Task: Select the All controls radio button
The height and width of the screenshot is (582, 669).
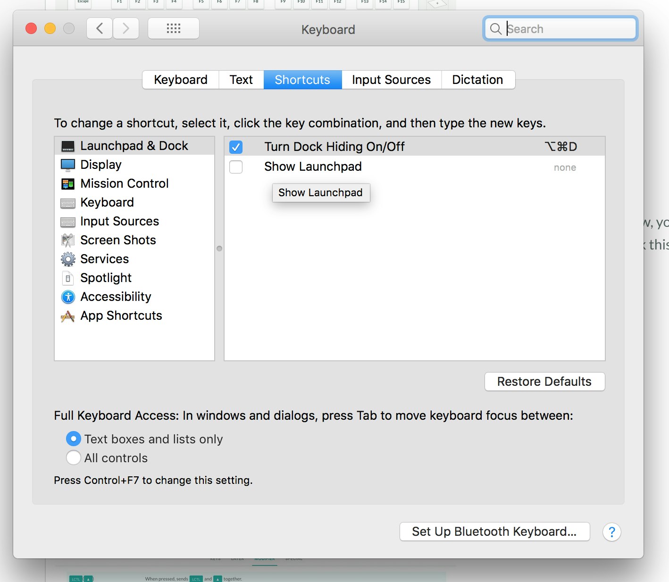Action: click(74, 457)
